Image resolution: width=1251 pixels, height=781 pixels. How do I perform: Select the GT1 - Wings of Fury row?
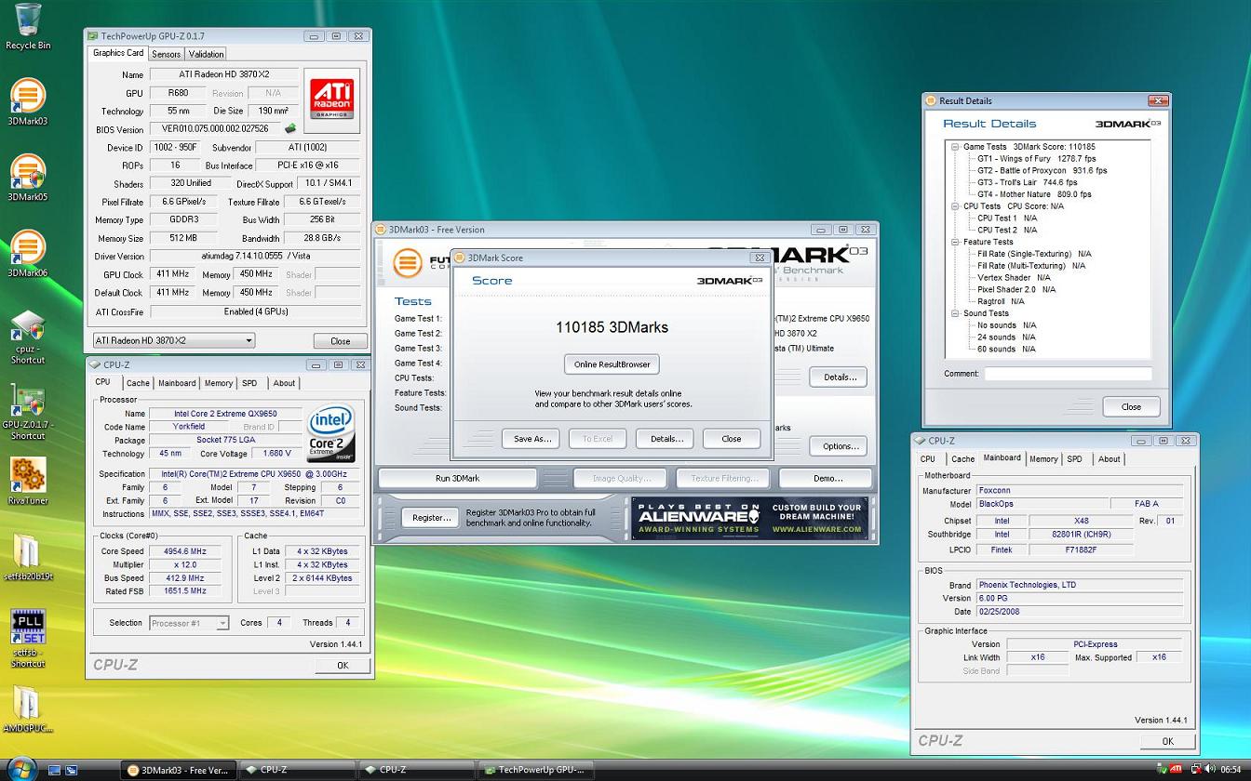coord(1036,159)
